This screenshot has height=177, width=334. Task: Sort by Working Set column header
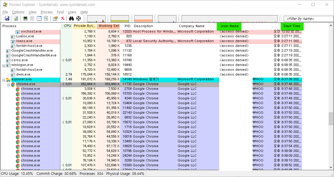(109, 26)
